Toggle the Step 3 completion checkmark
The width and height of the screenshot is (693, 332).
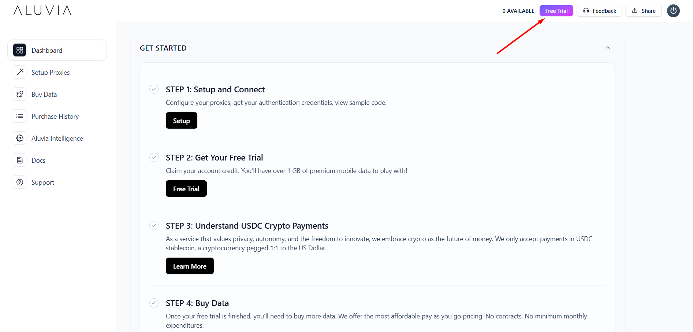pos(154,225)
